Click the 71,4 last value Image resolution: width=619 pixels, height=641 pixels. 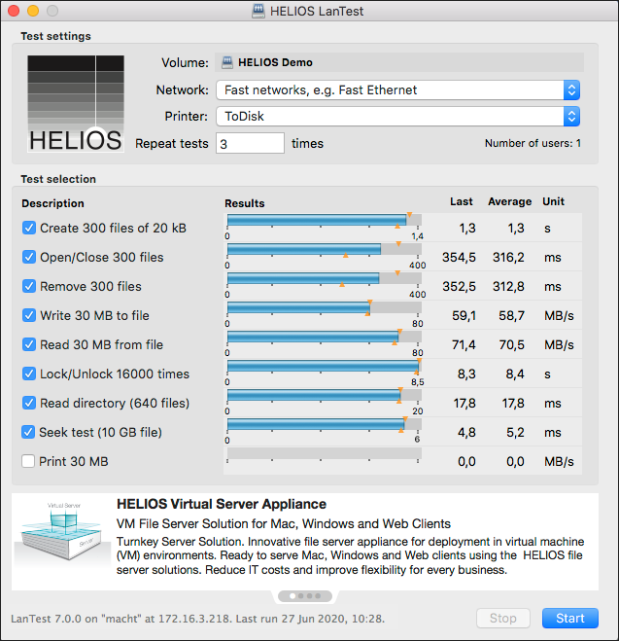(x=464, y=344)
